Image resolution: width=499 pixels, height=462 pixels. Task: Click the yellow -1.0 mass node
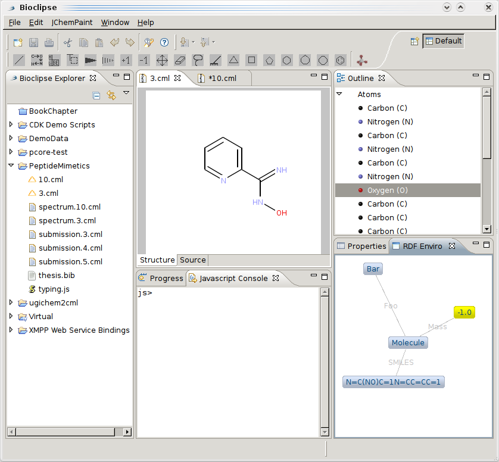click(x=464, y=313)
